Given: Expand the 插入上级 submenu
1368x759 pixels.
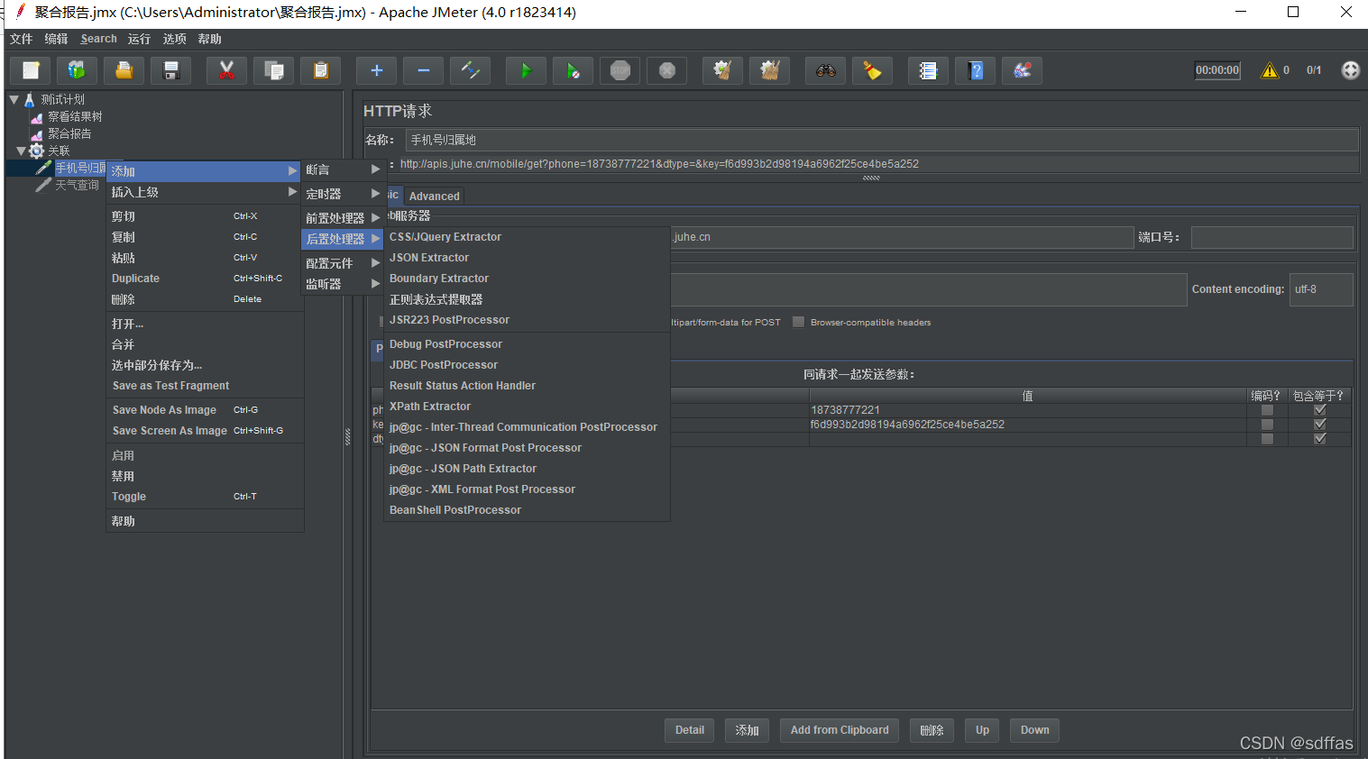Looking at the screenshot, I should (204, 192).
